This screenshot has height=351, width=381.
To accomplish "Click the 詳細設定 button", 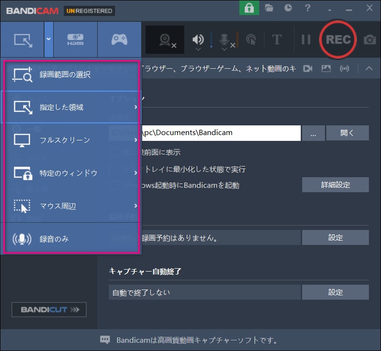I will click(336, 185).
